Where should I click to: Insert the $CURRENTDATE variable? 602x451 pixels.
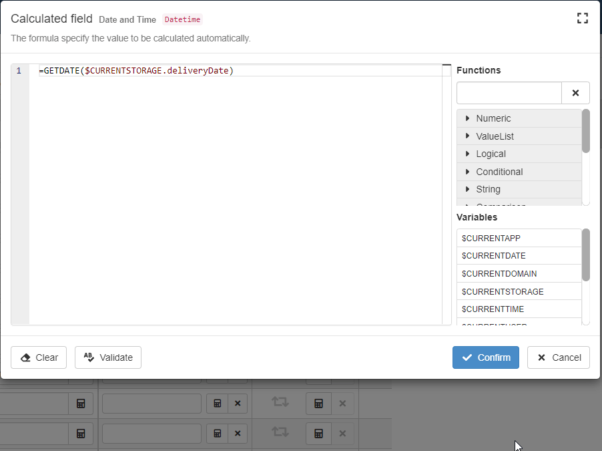[493, 256]
